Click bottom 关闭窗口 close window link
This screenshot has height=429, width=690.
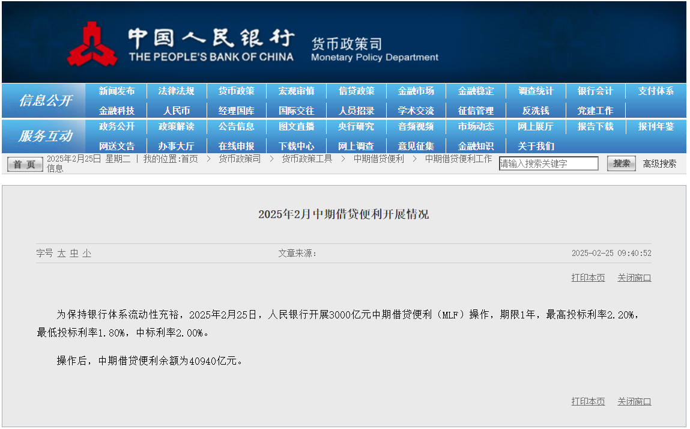click(x=634, y=401)
